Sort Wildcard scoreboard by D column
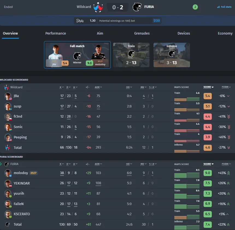 [x=69, y=87]
